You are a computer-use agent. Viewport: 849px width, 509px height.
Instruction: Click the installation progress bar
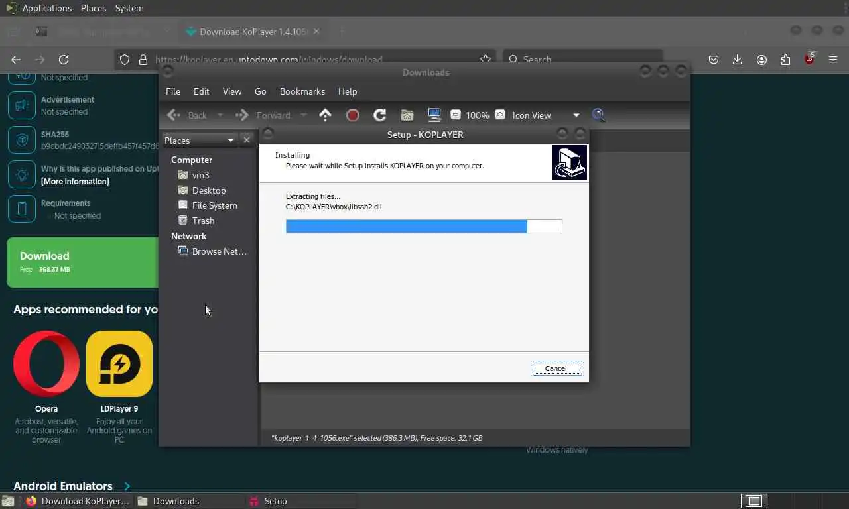coord(424,227)
